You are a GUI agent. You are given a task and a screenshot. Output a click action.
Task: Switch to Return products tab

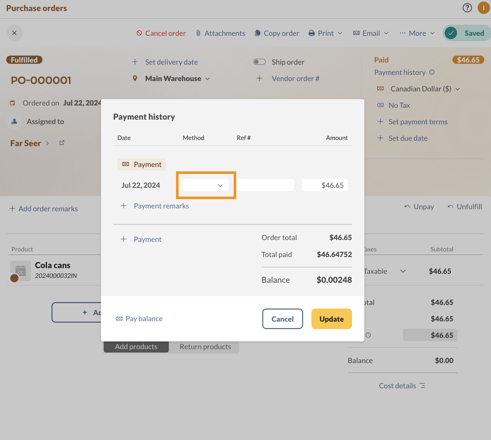point(205,347)
